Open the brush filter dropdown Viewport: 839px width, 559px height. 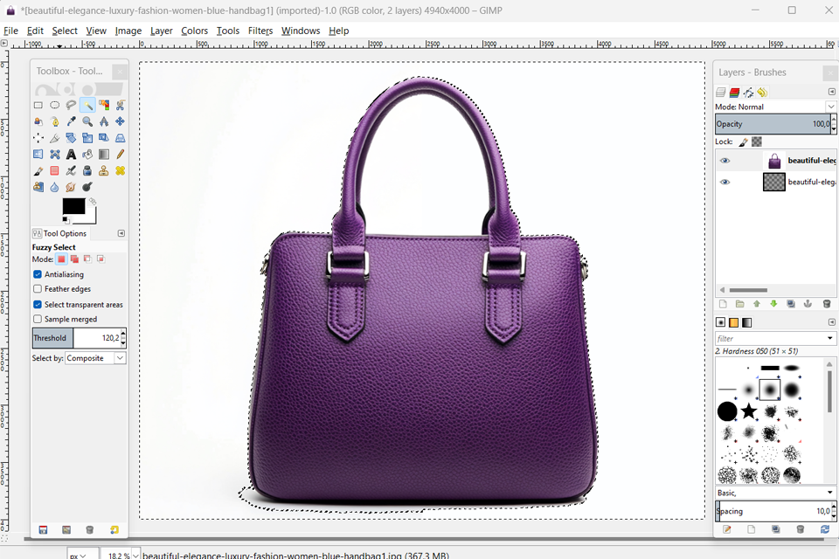830,339
